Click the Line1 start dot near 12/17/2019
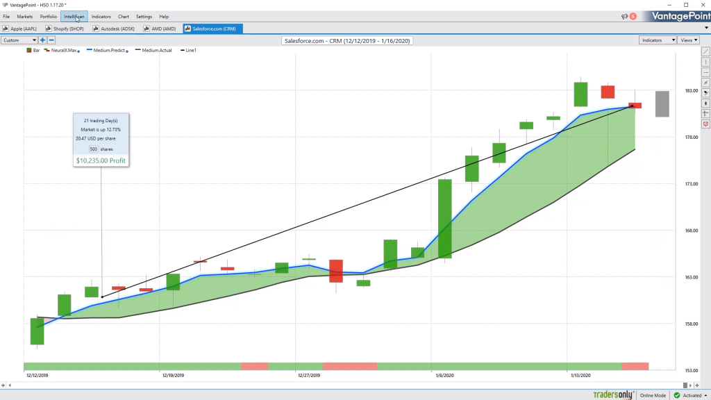711x400 pixels. 102,297
